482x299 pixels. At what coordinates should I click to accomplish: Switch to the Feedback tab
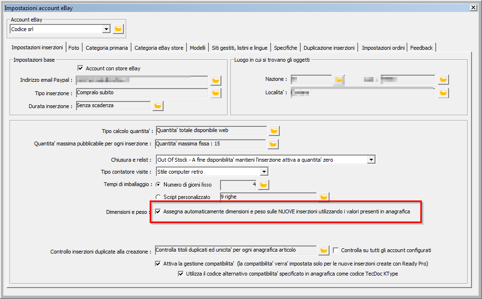coord(421,48)
